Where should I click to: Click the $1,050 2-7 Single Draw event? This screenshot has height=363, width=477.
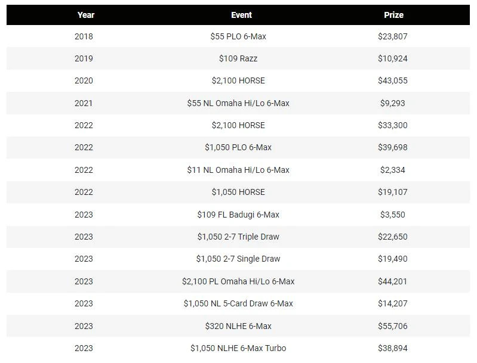pos(238,259)
